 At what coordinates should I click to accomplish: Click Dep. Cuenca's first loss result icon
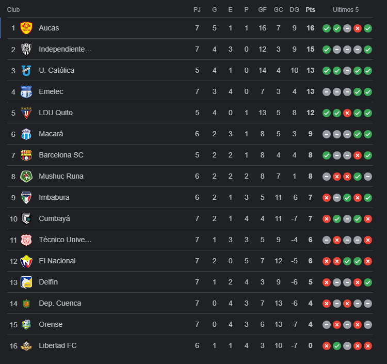click(x=327, y=304)
